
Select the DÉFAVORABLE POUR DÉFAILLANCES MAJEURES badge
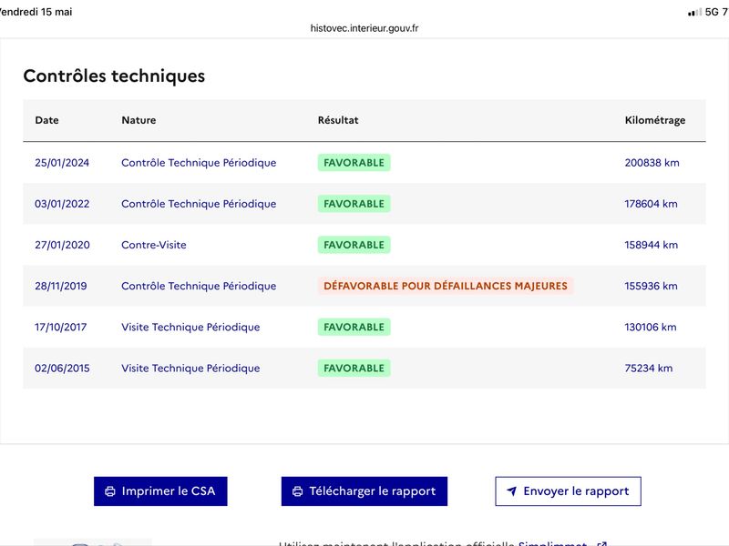point(446,286)
